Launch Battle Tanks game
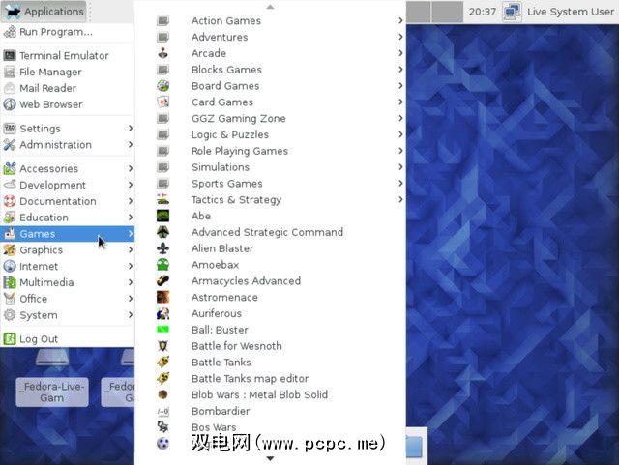 pyautogui.click(x=271, y=363)
